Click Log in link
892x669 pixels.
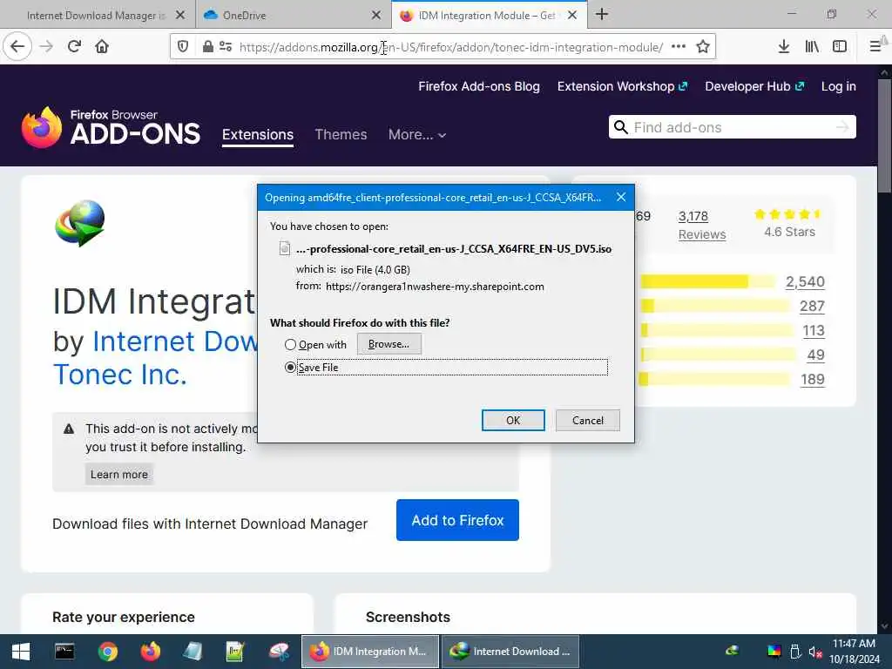click(x=839, y=86)
